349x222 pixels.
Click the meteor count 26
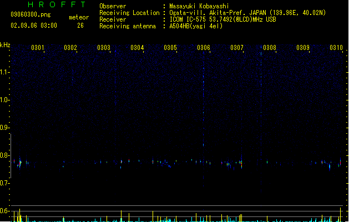pos(80,26)
